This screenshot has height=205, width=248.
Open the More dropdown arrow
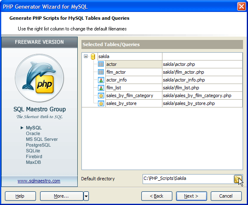86,196
